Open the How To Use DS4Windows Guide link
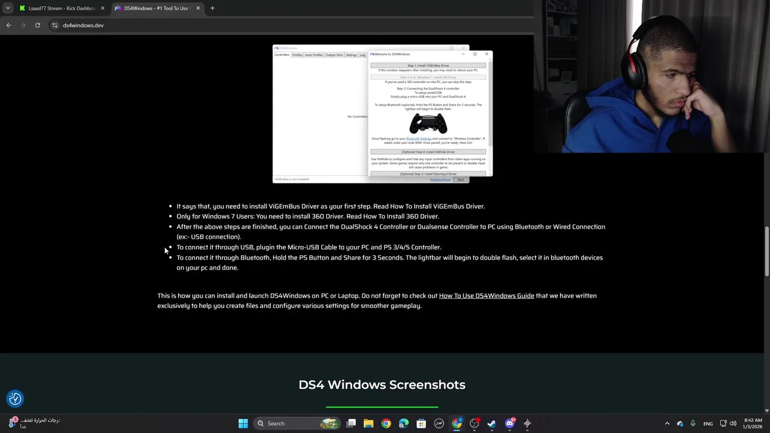Screen dimensions: 770x433 (486, 295)
